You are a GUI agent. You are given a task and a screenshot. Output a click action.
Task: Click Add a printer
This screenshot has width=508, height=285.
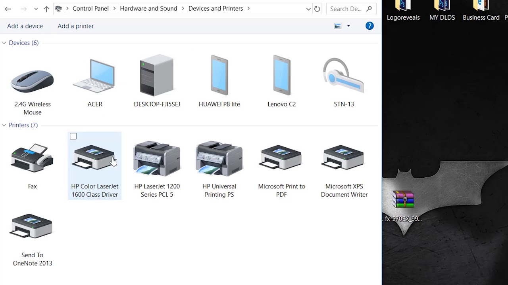tap(75, 26)
